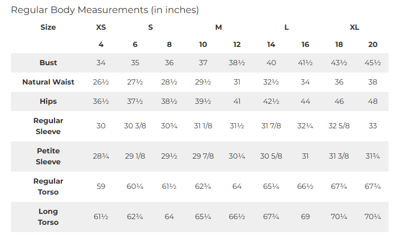
Task: Click the long torso value 69 cell
Action: (305, 216)
